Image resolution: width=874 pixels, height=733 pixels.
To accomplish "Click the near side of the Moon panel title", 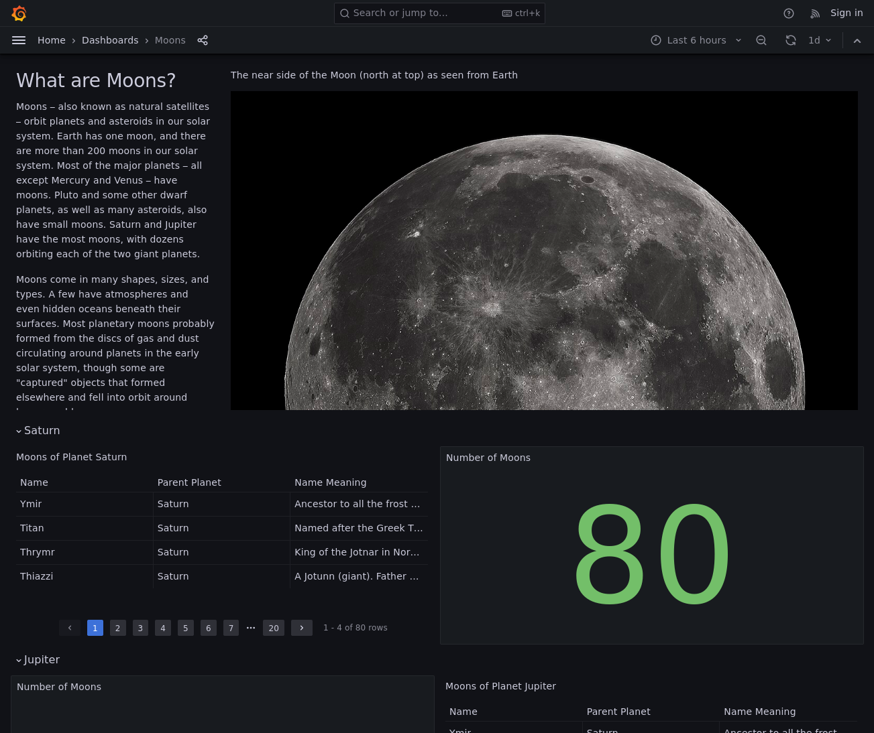I will (x=374, y=75).
